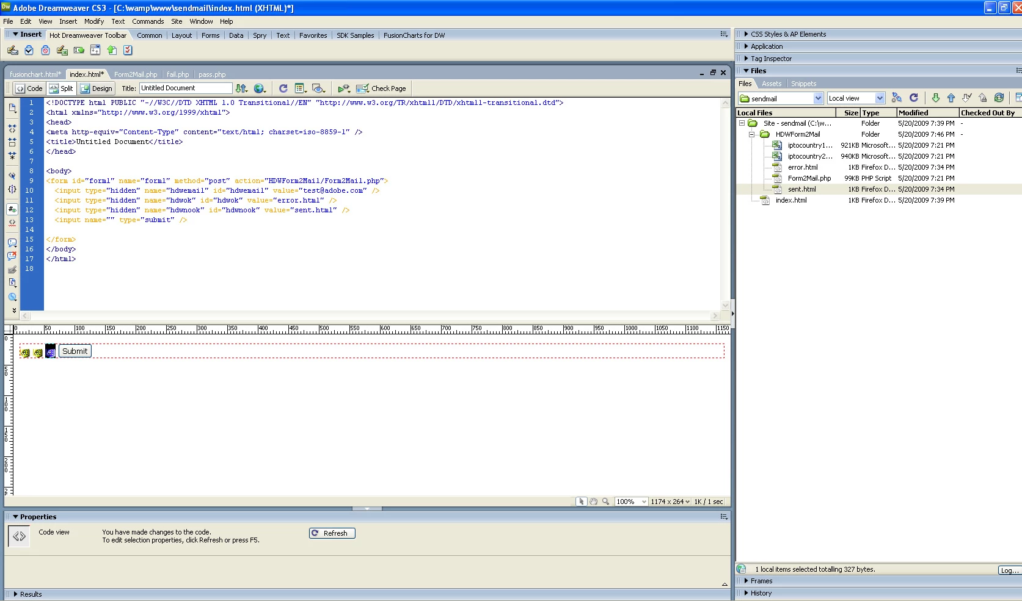Select the Hand tool in status bar
1022x601 pixels.
pos(593,502)
